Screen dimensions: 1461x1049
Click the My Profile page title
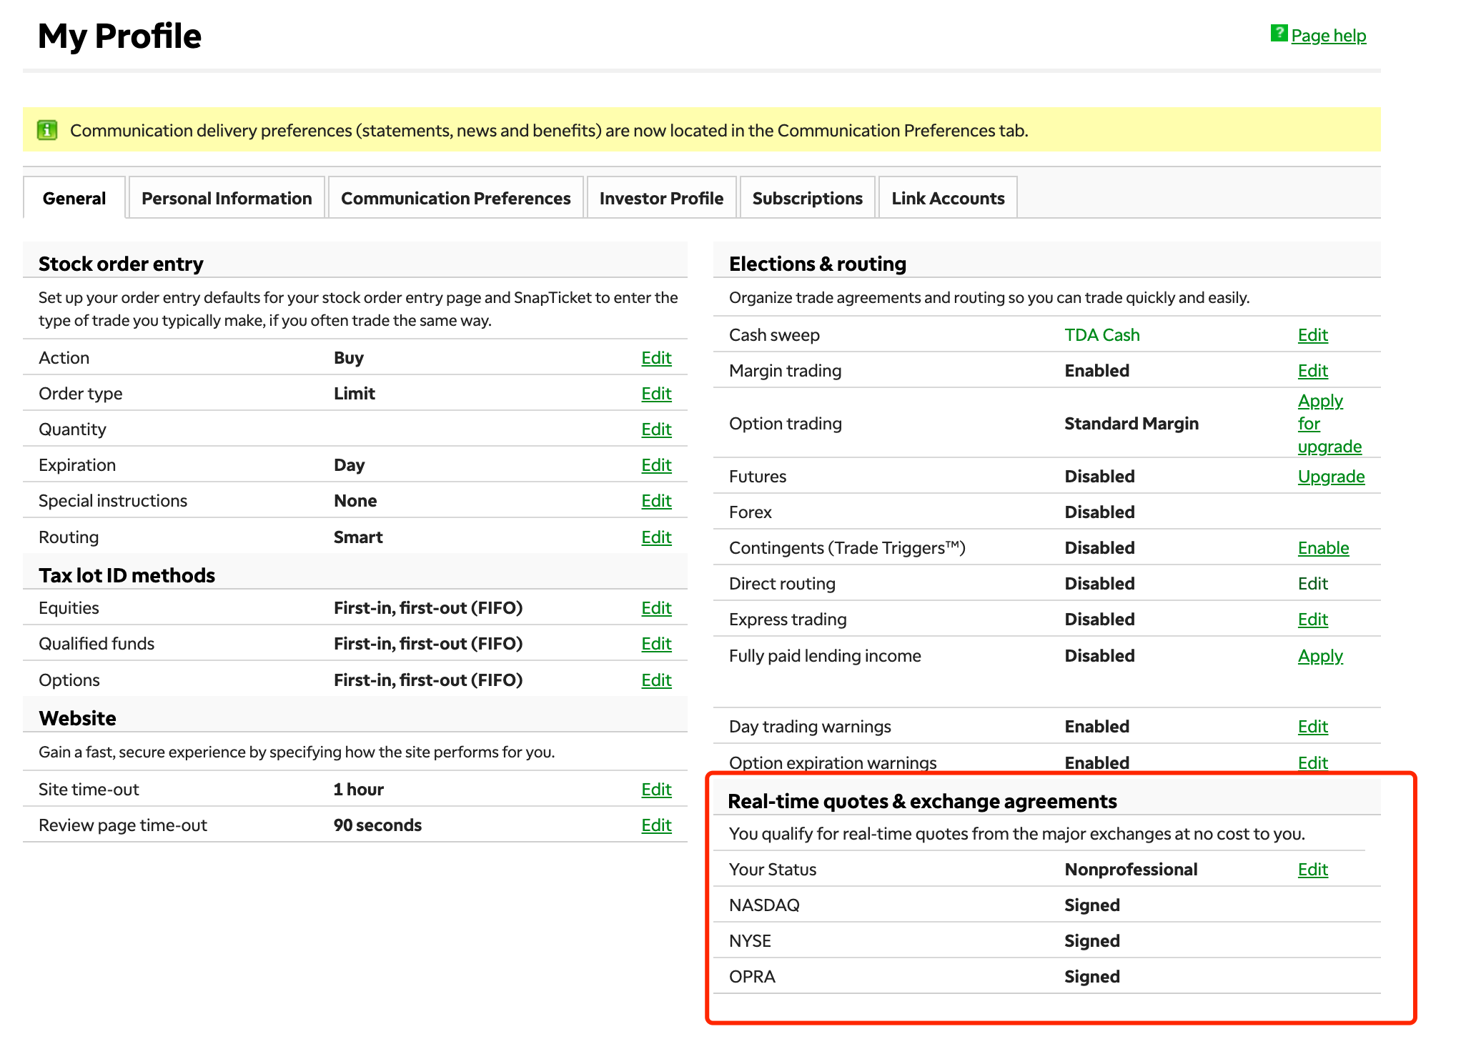tap(119, 36)
